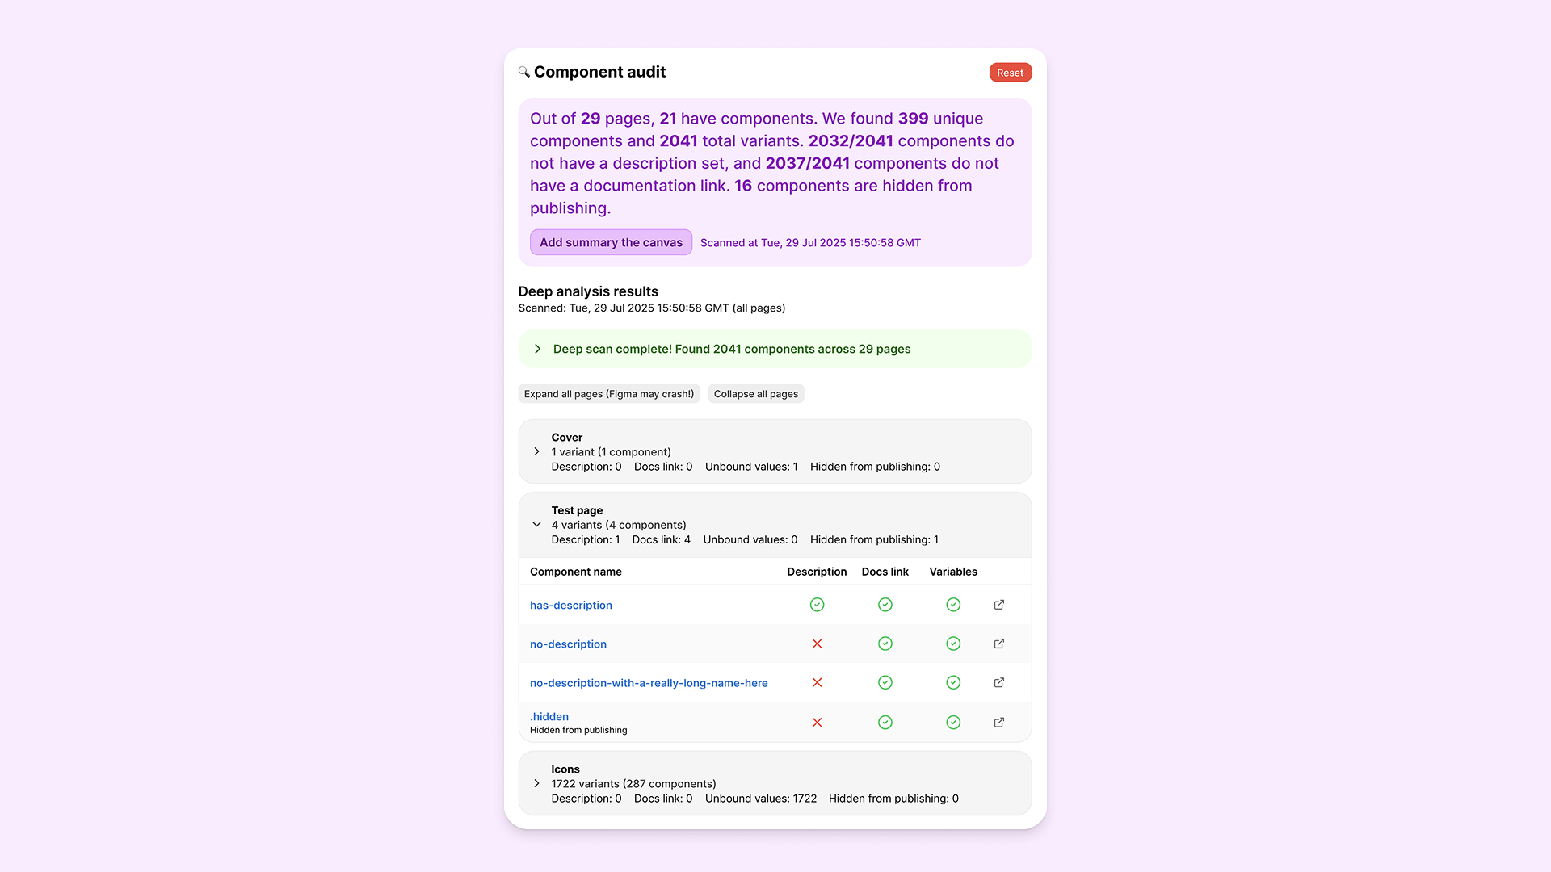This screenshot has width=1551, height=872.
Task: Open external link icon for long-name component
Action: click(999, 683)
